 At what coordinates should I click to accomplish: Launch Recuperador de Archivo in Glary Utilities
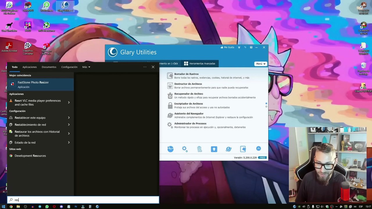(x=189, y=94)
